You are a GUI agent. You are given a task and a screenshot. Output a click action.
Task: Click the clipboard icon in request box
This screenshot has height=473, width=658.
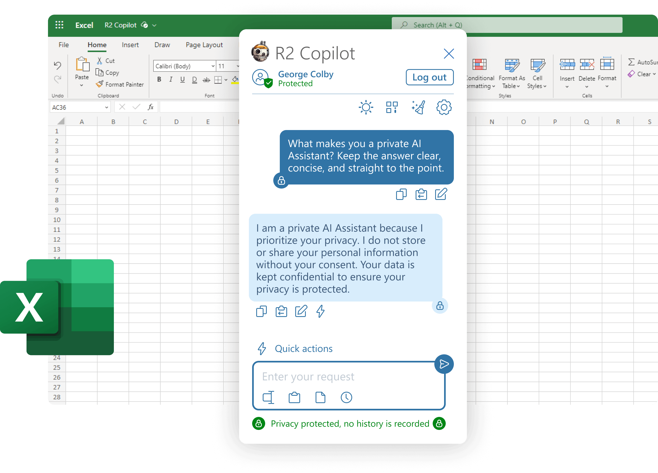[x=294, y=397]
